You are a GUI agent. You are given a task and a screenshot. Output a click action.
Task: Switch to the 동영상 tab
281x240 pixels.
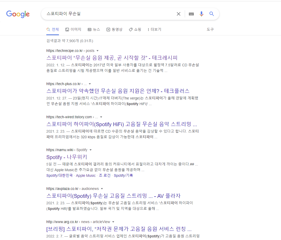pyautogui.click(x=115, y=30)
